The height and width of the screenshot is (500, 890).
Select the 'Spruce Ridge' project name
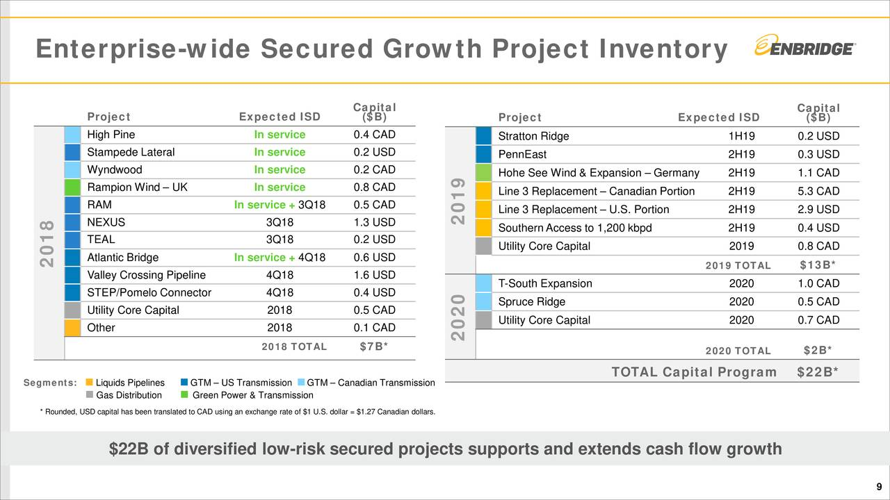532,301
